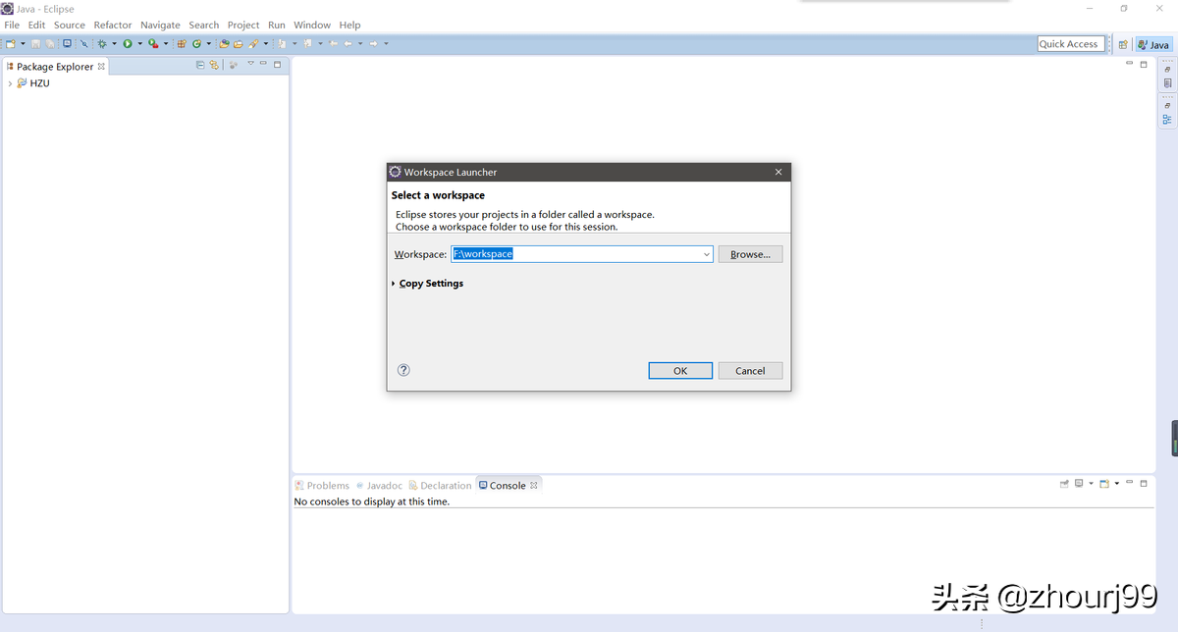Click the Pin Console icon
This screenshot has width=1178, height=632.
click(x=1064, y=484)
